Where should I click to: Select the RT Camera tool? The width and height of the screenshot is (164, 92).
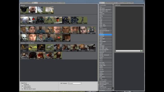pyautogui.click(x=105, y=77)
